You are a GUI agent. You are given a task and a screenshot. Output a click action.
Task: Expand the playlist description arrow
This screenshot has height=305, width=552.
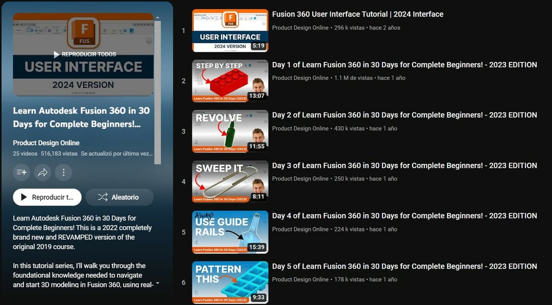pyautogui.click(x=158, y=283)
